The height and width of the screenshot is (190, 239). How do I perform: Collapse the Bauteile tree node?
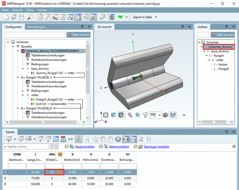(13, 46)
